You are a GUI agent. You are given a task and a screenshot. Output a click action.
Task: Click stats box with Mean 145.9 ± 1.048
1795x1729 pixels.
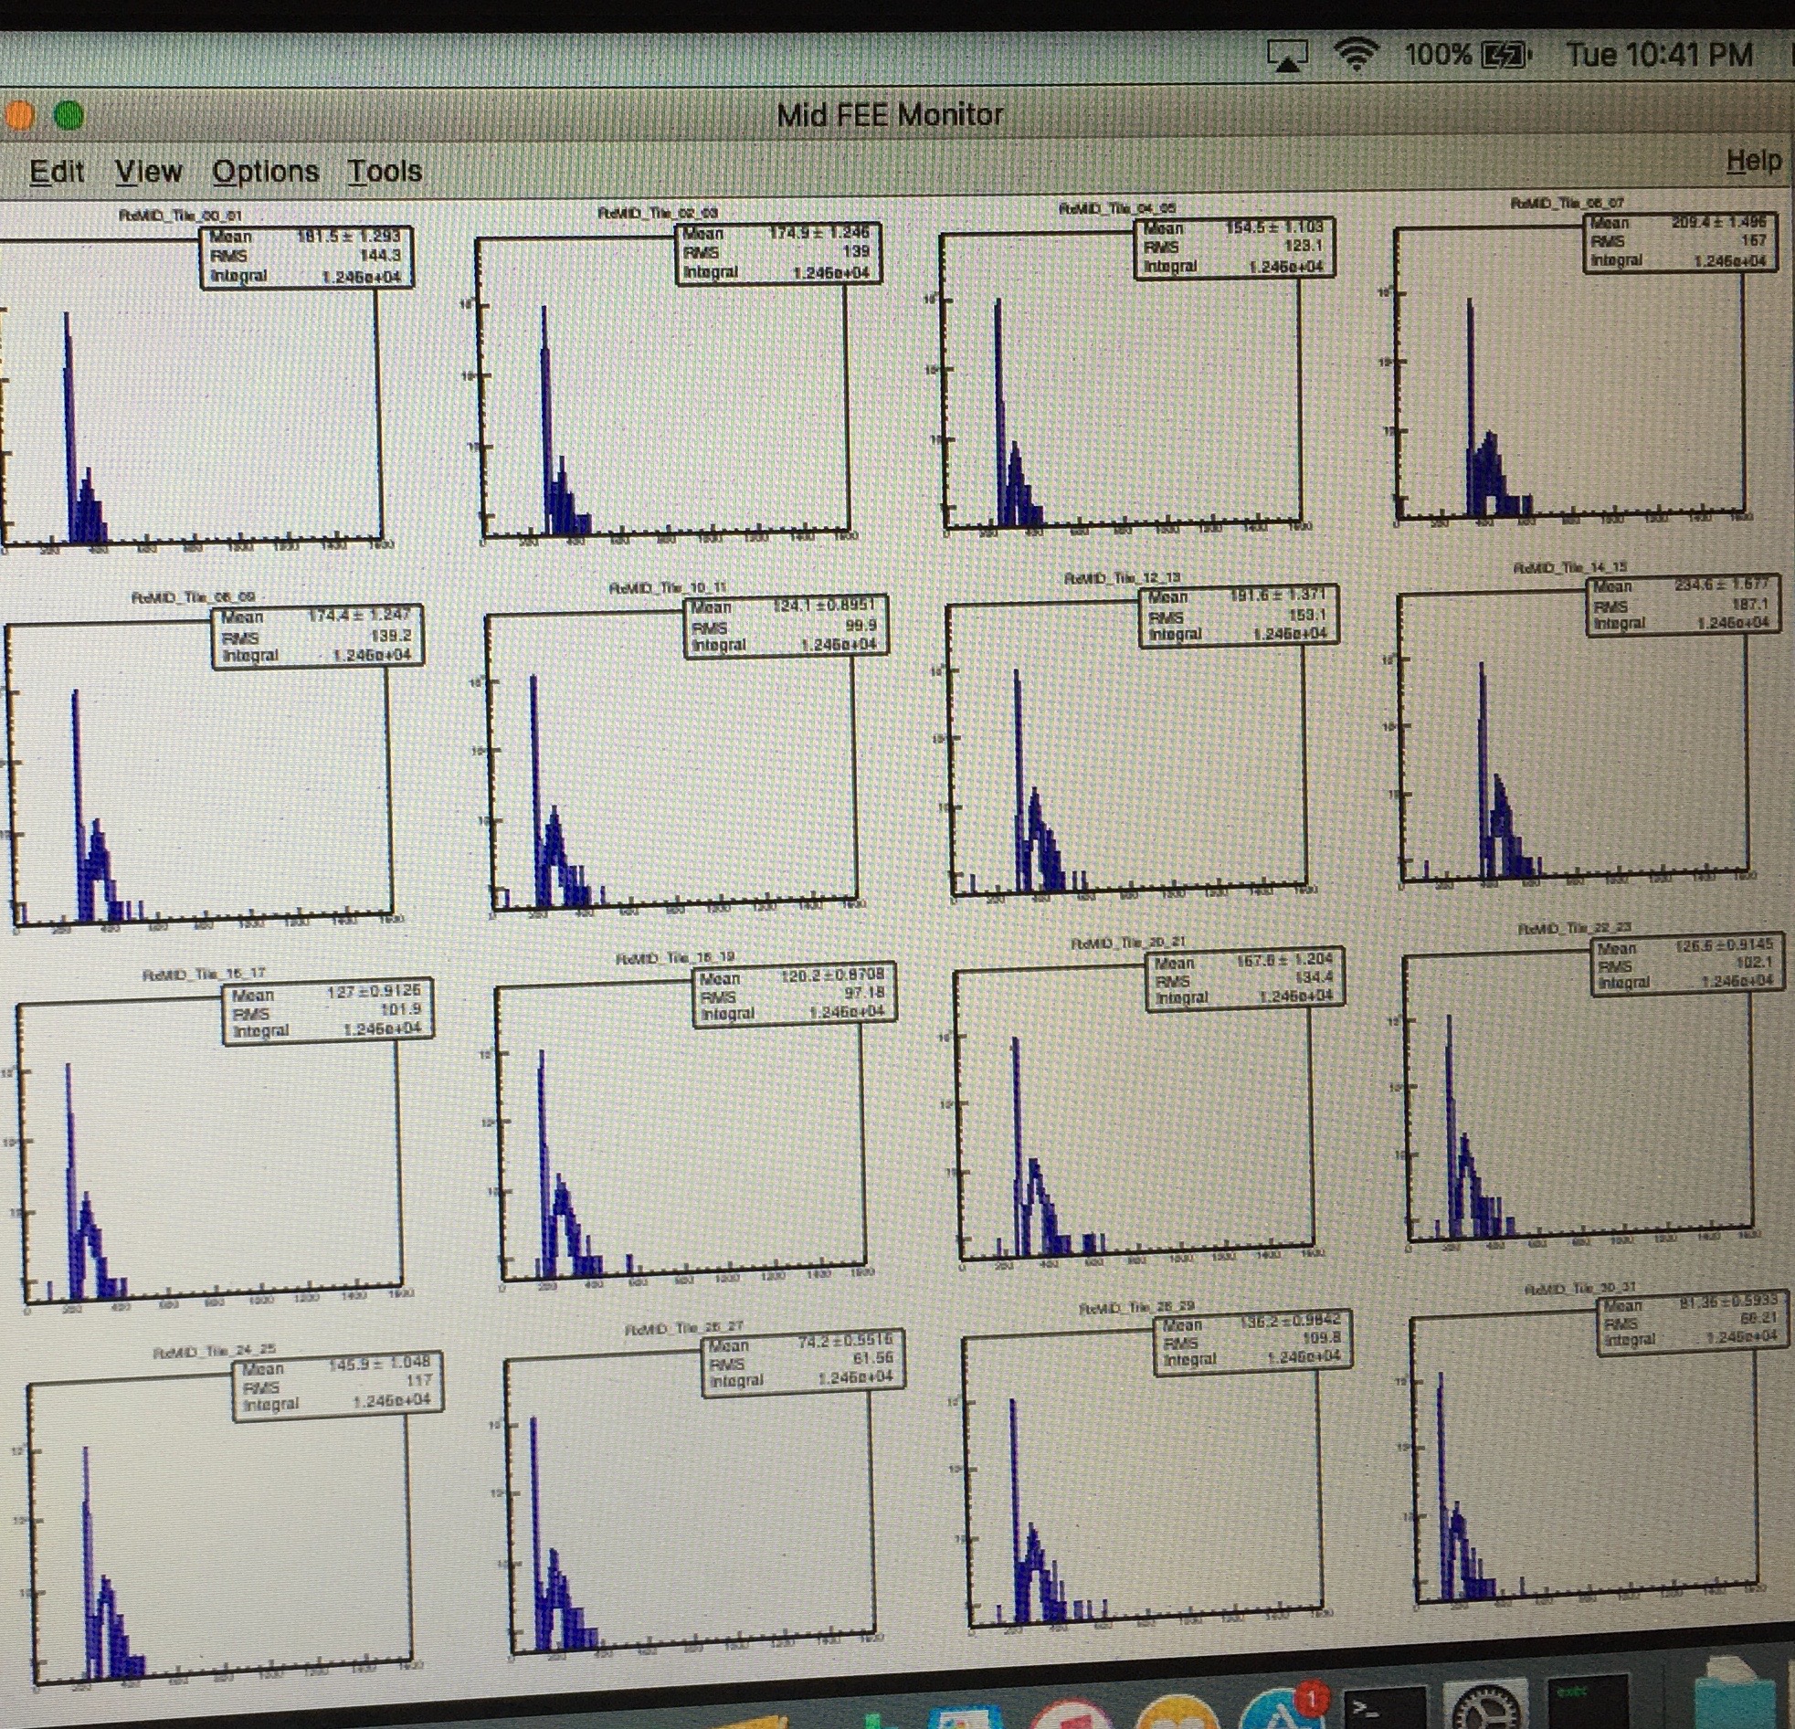[x=339, y=1387]
